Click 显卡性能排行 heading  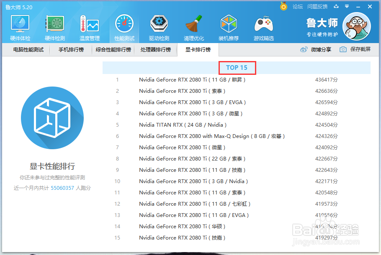coord(52,166)
